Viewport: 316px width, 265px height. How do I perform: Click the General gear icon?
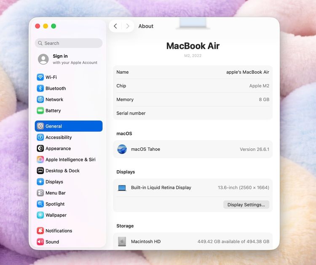(x=40, y=126)
